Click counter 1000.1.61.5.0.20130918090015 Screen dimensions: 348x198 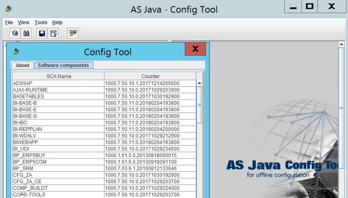pyautogui.click(x=141, y=155)
